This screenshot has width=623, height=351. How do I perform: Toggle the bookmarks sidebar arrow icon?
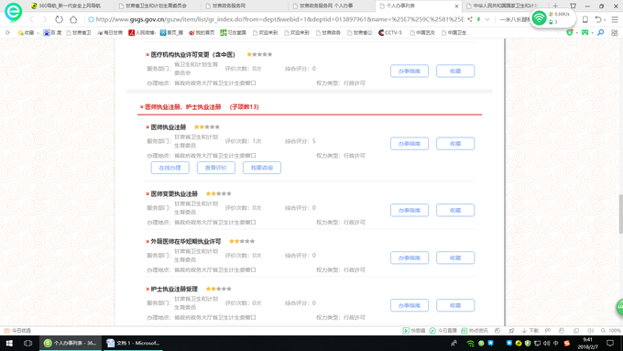point(7,33)
